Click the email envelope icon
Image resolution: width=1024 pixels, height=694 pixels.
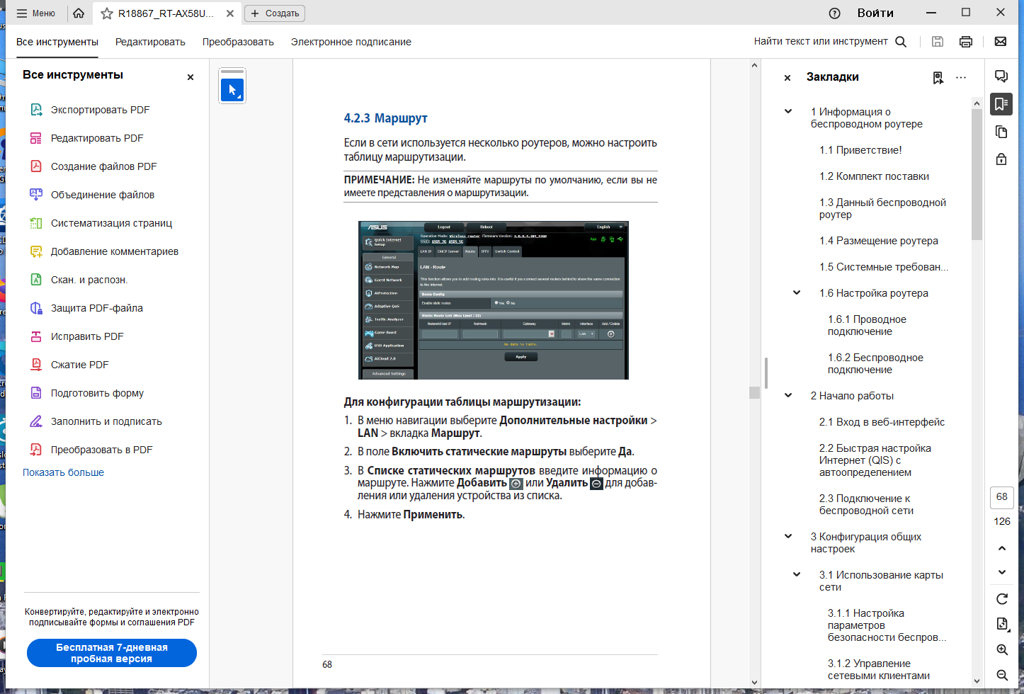tap(1001, 41)
